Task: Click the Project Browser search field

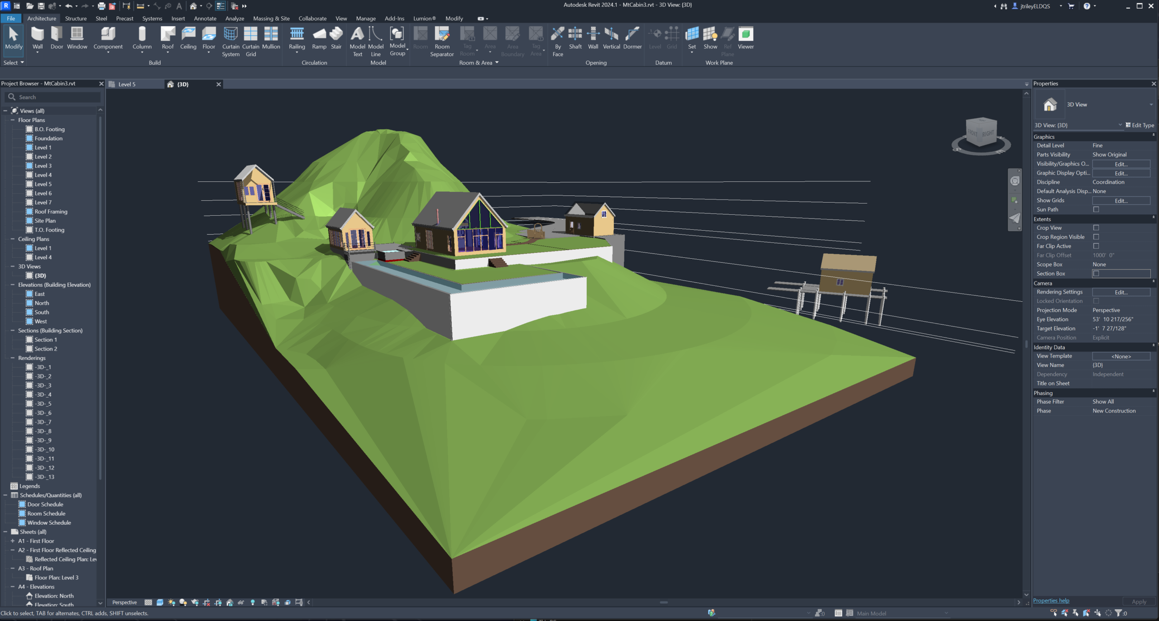Action: (x=53, y=97)
